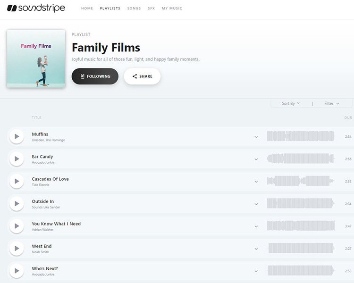Expand details chevron for Muffins
Viewport: 354px width, 283px height.
click(x=256, y=137)
